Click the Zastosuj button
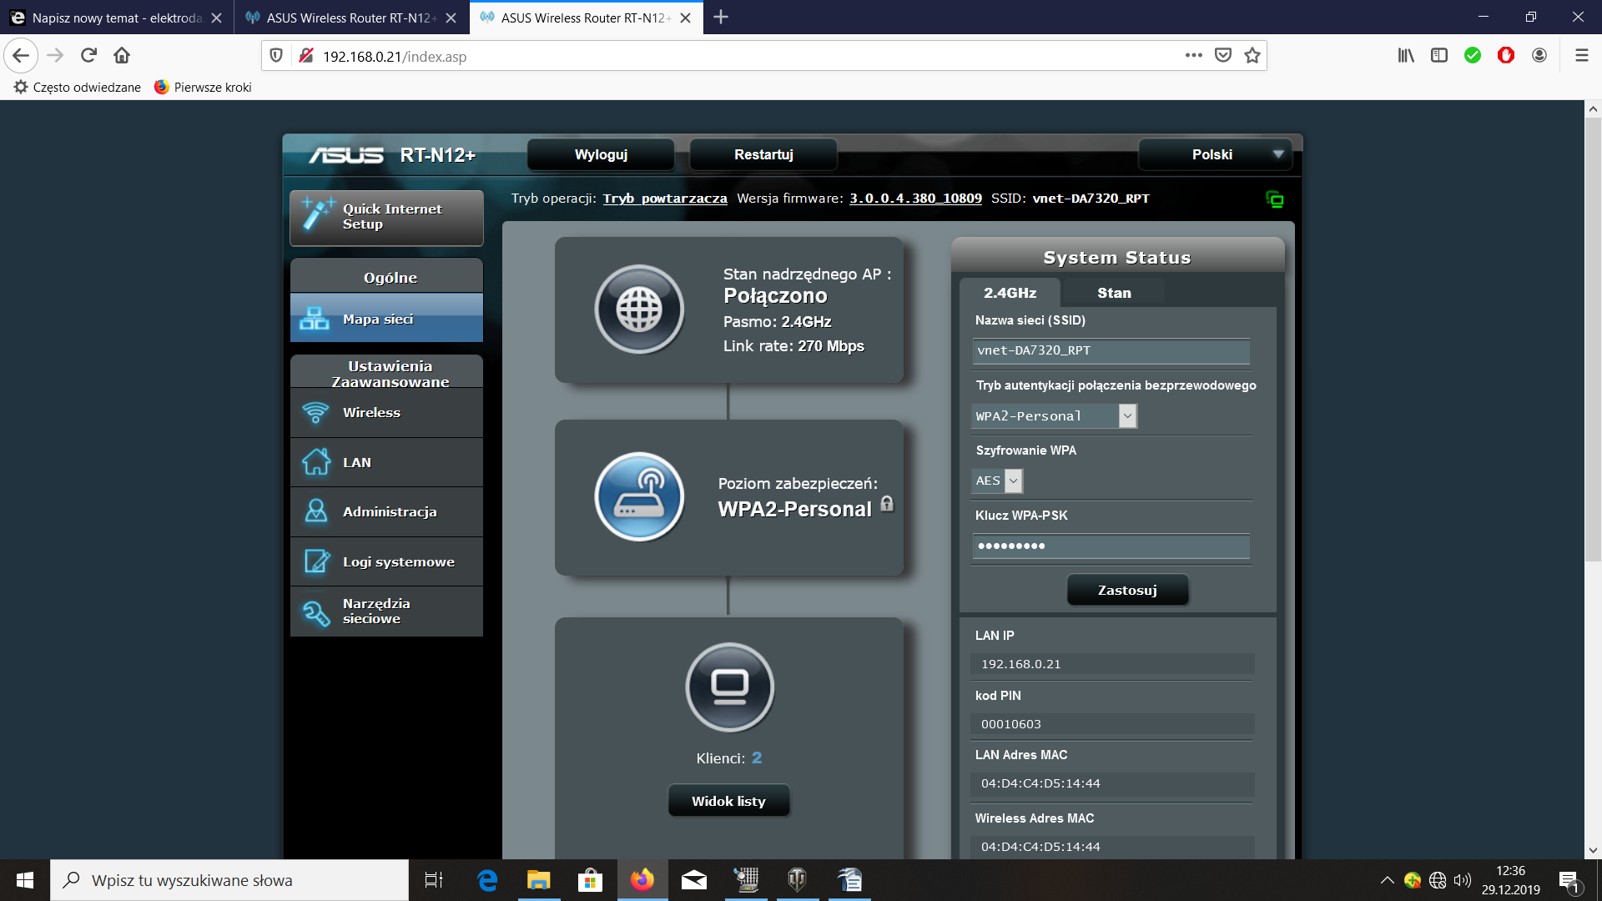This screenshot has width=1602, height=901. (x=1127, y=590)
